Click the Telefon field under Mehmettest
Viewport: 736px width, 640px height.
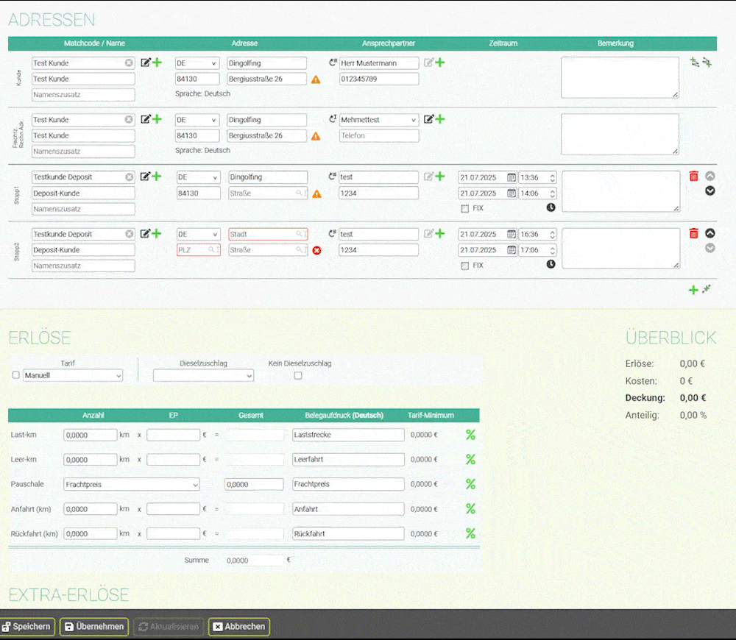(379, 135)
